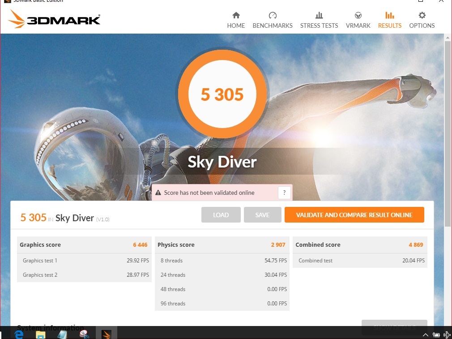
Task: Show hidden system tray icons
Action: [x=425, y=335]
